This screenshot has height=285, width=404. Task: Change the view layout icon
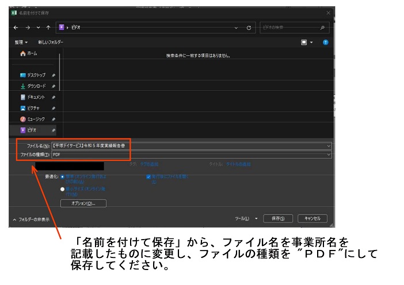304,43
